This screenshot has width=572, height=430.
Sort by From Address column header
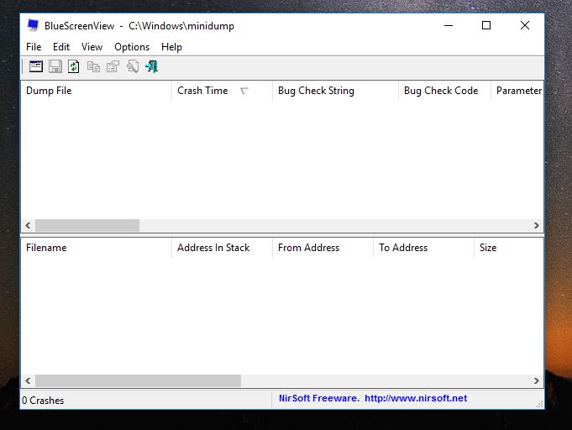323,248
